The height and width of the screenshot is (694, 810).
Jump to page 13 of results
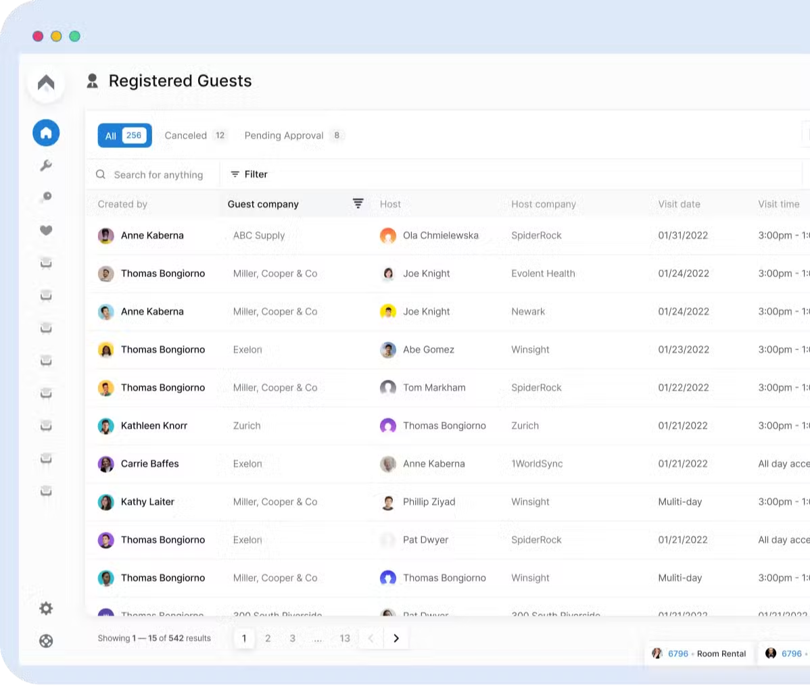pyautogui.click(x=345, y=639)
